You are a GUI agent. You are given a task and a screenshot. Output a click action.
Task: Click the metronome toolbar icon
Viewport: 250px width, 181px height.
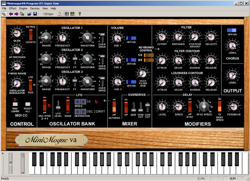[59, 14]
